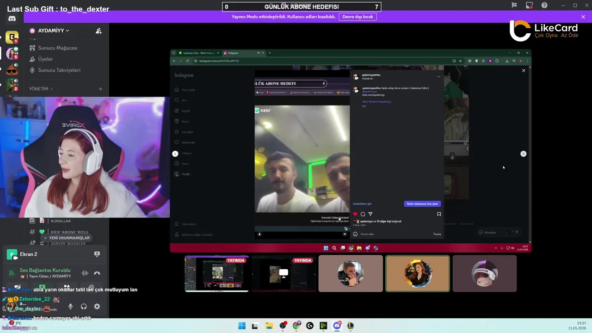Open browser downloads icon
The image size is (592, 333).
[x=507, y=61]
